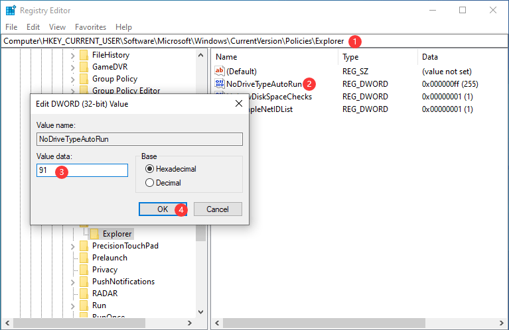Screen dimensions: 509x330
Task: Click the (value not set) data cell
Action: click(447, 72)
